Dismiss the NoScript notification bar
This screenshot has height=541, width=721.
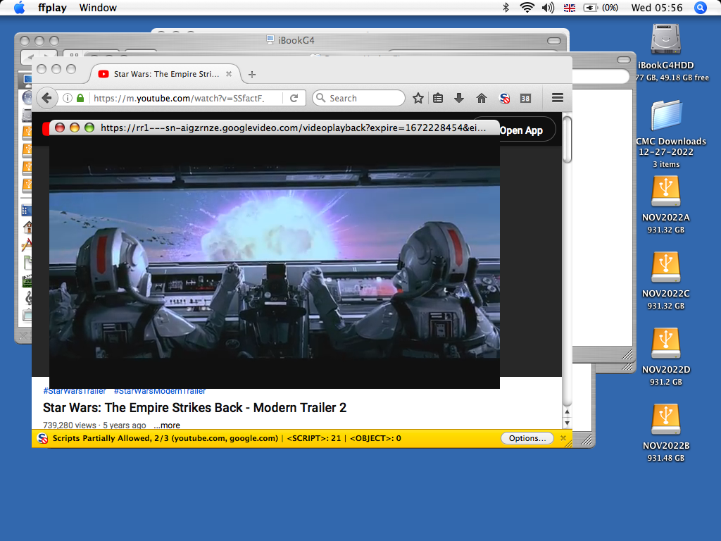(x=563, y=438)
